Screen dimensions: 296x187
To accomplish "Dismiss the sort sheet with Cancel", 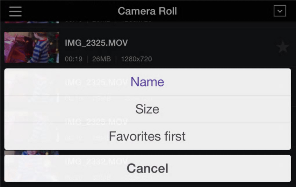I will point(147,168).
